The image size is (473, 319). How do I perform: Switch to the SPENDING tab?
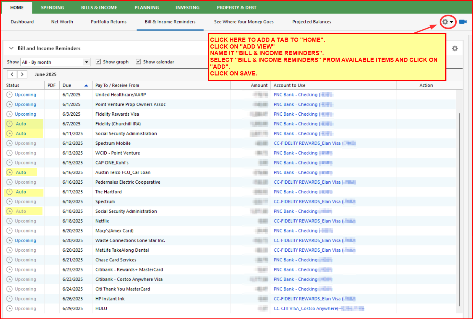[53, 7]
